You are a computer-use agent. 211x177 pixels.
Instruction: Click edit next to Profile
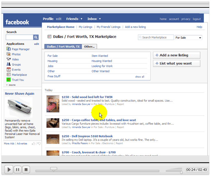(59, 19)
